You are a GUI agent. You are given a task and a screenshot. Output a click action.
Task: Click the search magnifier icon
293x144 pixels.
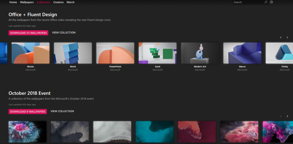266,2
